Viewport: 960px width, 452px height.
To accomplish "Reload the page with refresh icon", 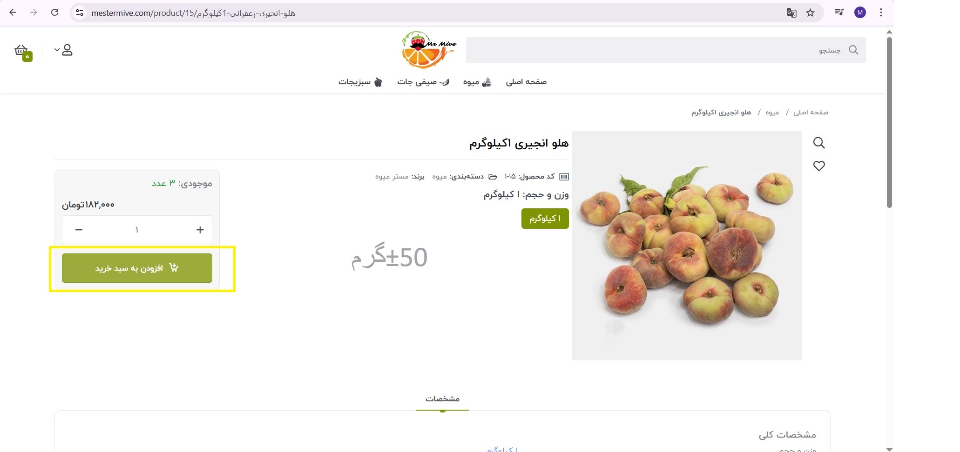I will pyautogui.click(x=54, y=13).
